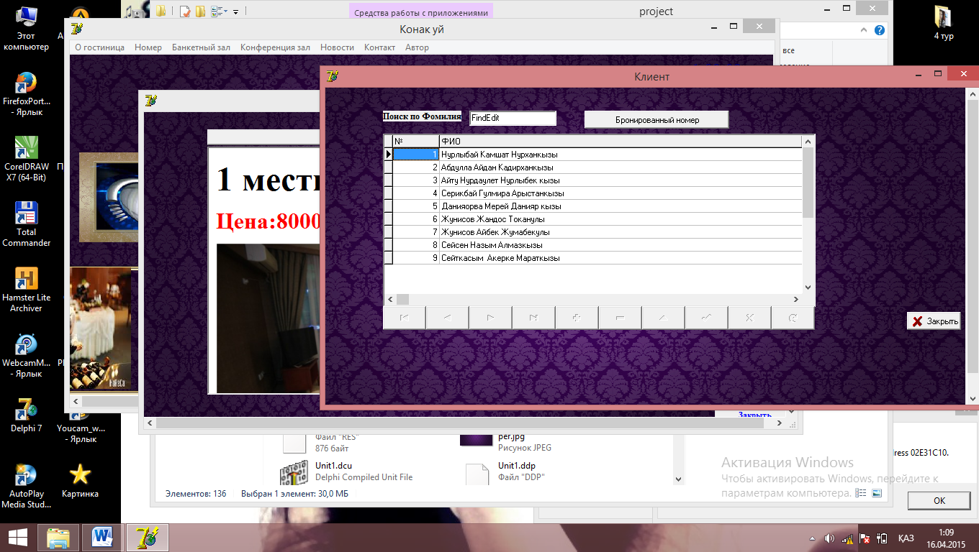This screenshot has height=552, width=979.
Task: Open CorelDRAW X7 desktop icon
Action: [27, 159]
